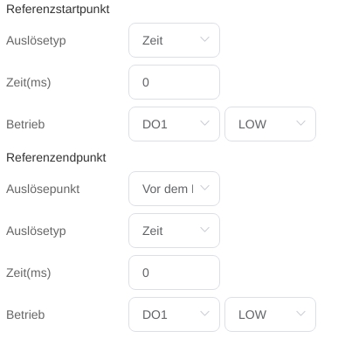The width and height of the screenshot is (345, 338).
Task: Click the chevron arrow of Referenzstartpunkt DO1 selector
Action: pyautogui.click(x=204, y=123)
